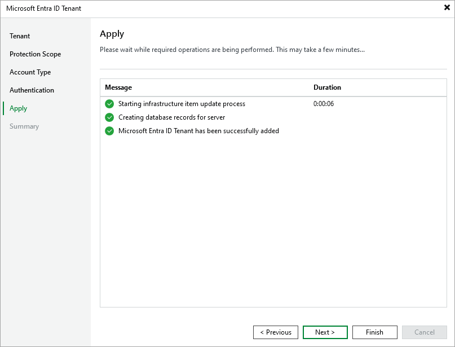
Task: Select the Apply step in sidebar
Action: (x=18, y=108)
